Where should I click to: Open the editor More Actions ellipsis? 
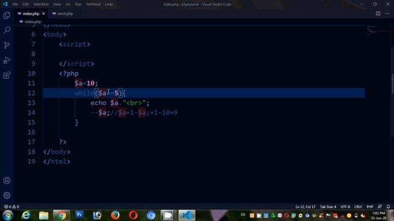(x=387, y=14)
